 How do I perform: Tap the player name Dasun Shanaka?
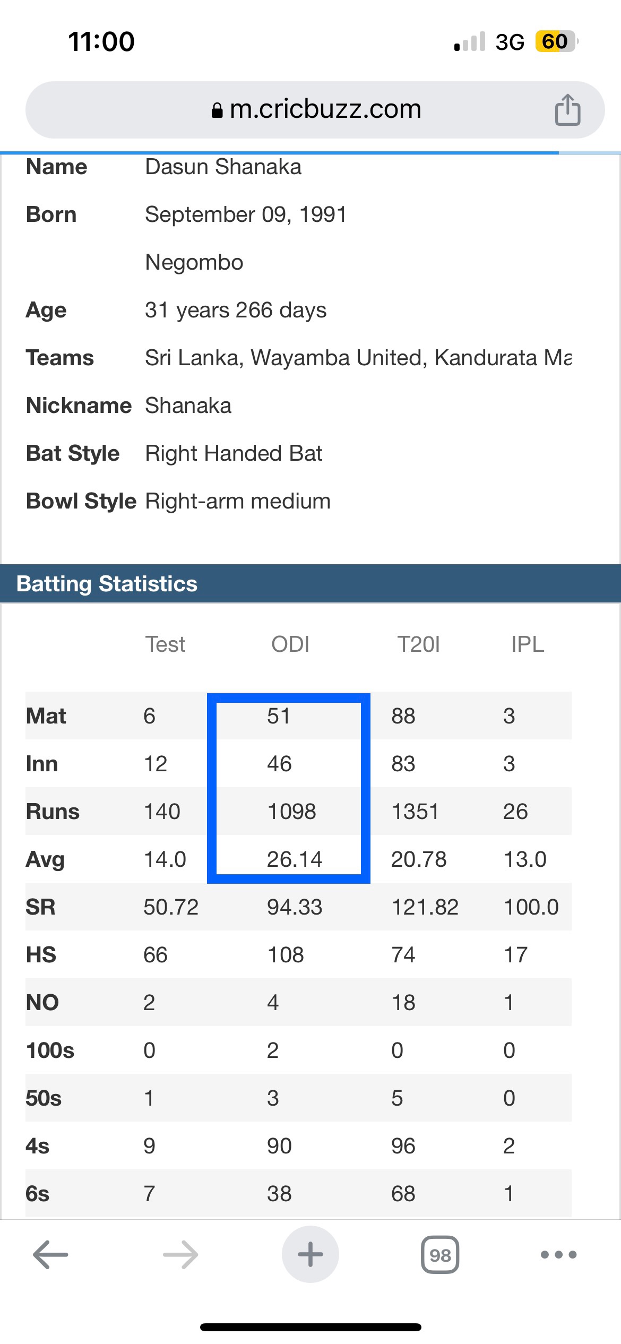(223, 167)
